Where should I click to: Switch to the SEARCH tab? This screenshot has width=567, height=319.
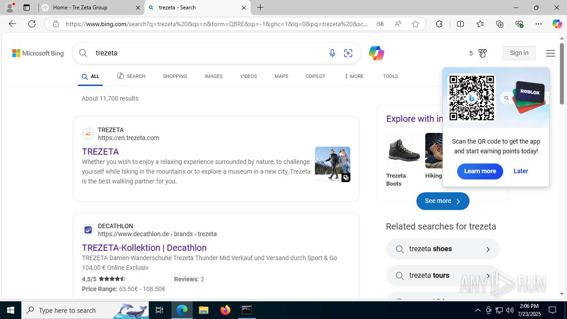tap(131, 76)
